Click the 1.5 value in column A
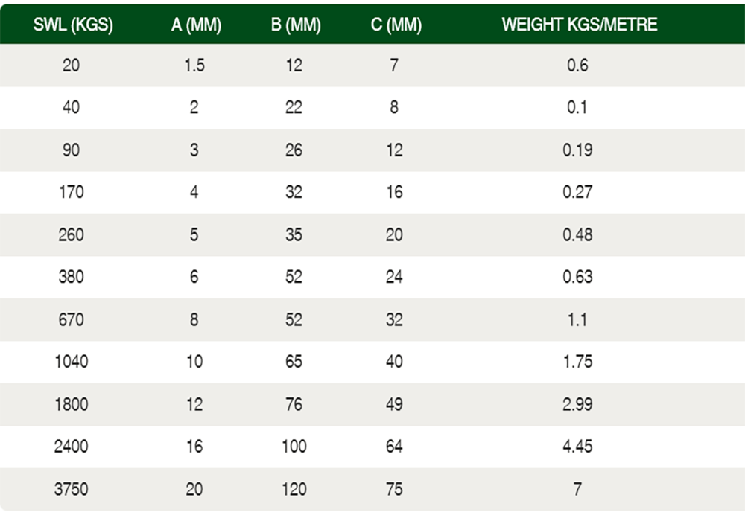Viewport: 745px width, 521px height. 194,65
